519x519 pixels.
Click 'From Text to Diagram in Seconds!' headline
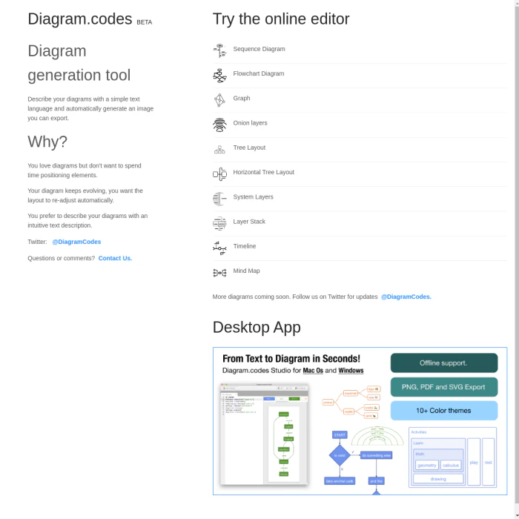[291, 359]
